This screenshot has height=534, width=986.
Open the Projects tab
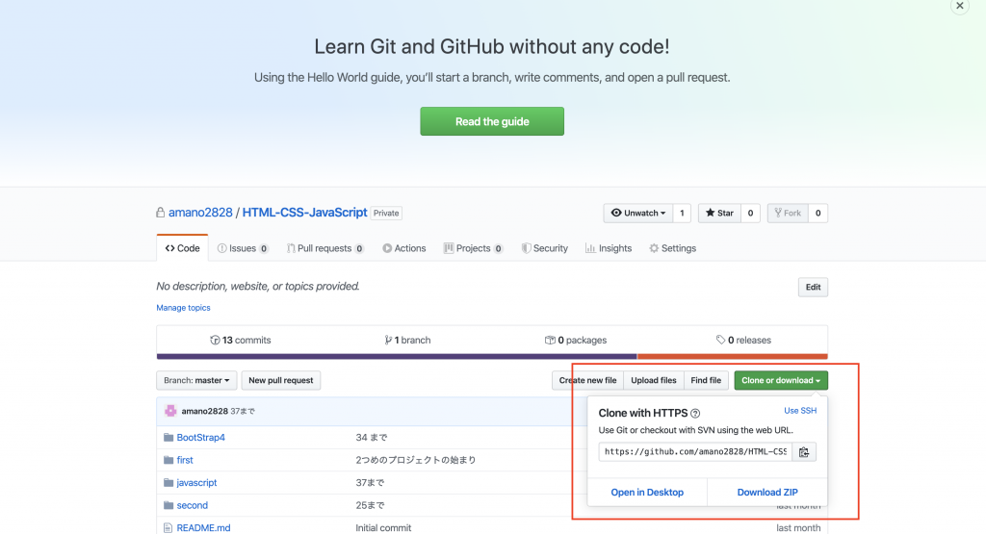pos(473,248)
